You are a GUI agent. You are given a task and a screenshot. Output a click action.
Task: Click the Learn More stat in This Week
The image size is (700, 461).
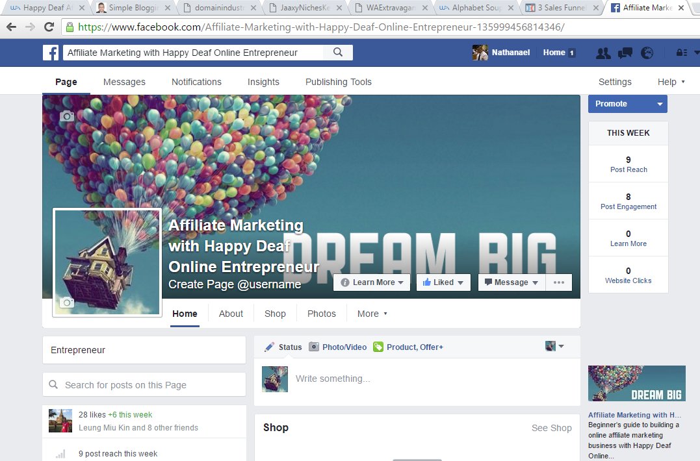(628, 238)
